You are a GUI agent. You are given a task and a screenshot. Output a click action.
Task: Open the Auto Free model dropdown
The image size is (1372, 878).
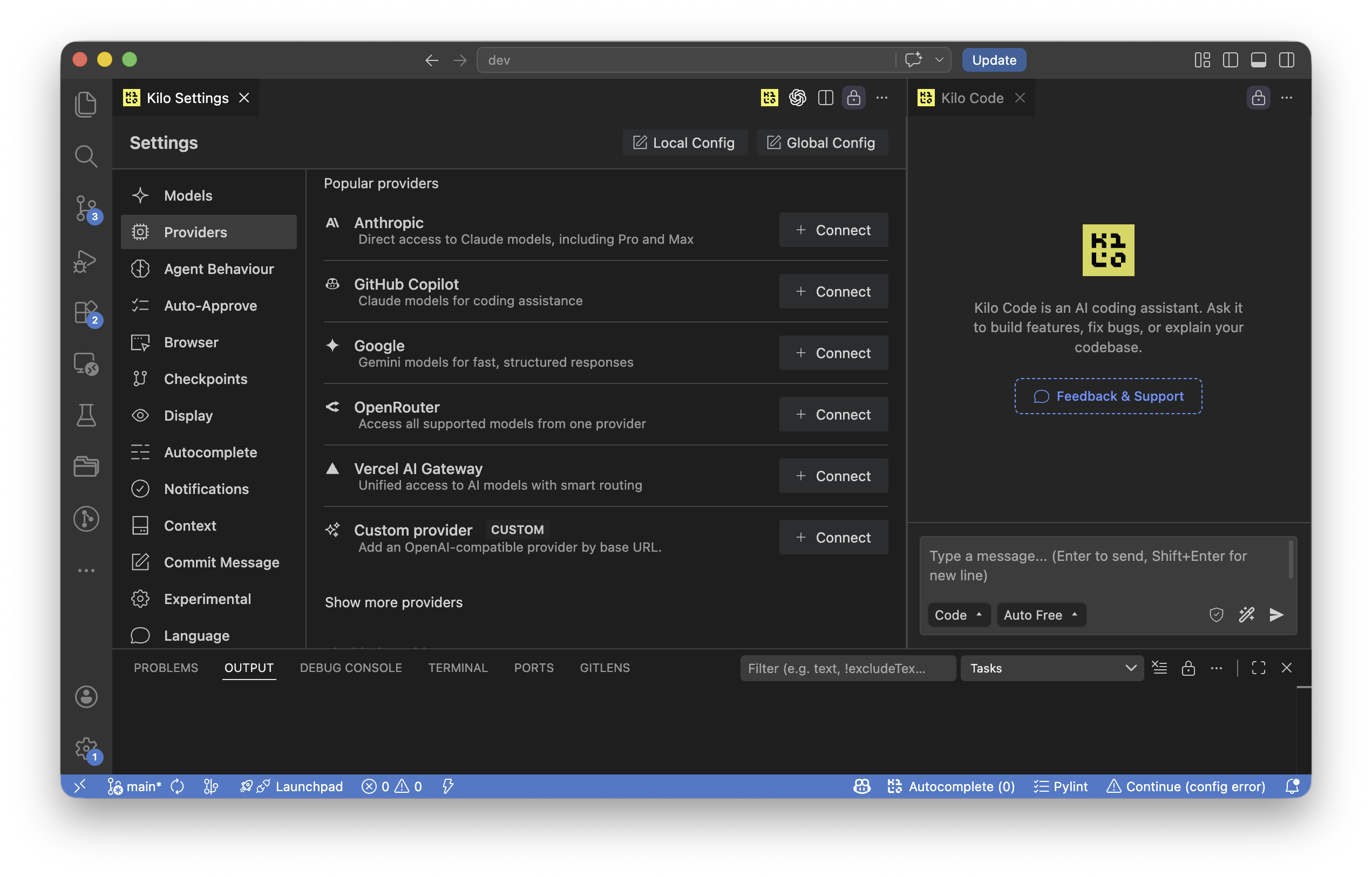click(x=1041, y=615)
